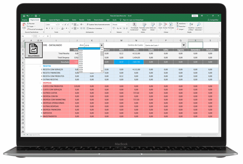Select the column M header
The height and width of the screenshot is (164, 243).
coord(121,40)
